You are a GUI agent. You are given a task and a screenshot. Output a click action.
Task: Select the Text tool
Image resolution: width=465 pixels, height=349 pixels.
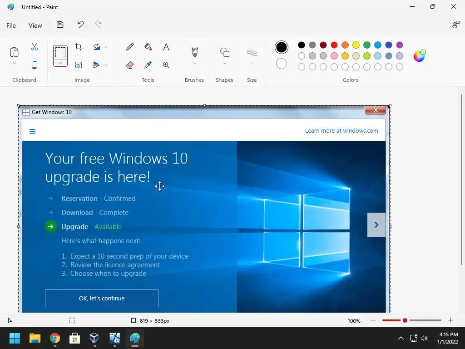pyautogui.click(x=166, y=47)
